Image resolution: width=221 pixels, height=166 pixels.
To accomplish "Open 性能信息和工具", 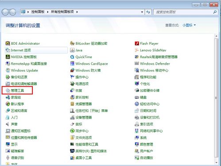I will (x=84, y=144).
